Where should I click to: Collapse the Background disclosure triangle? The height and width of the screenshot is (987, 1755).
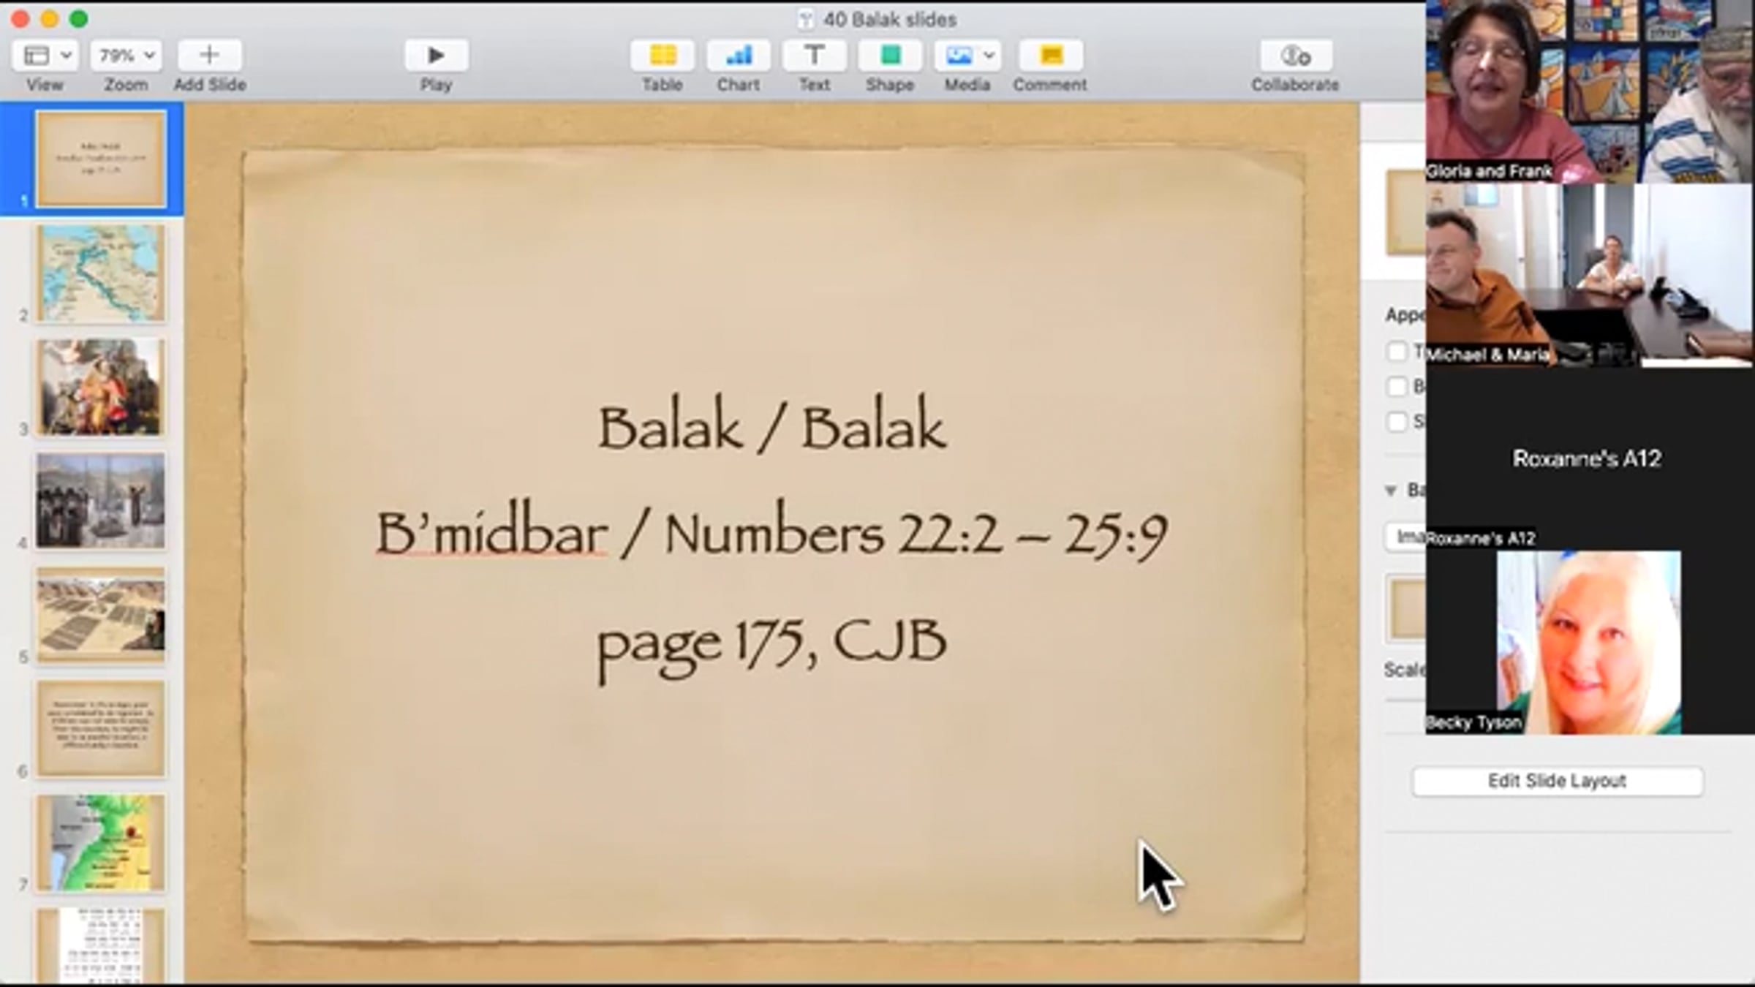coord(1391,490)
